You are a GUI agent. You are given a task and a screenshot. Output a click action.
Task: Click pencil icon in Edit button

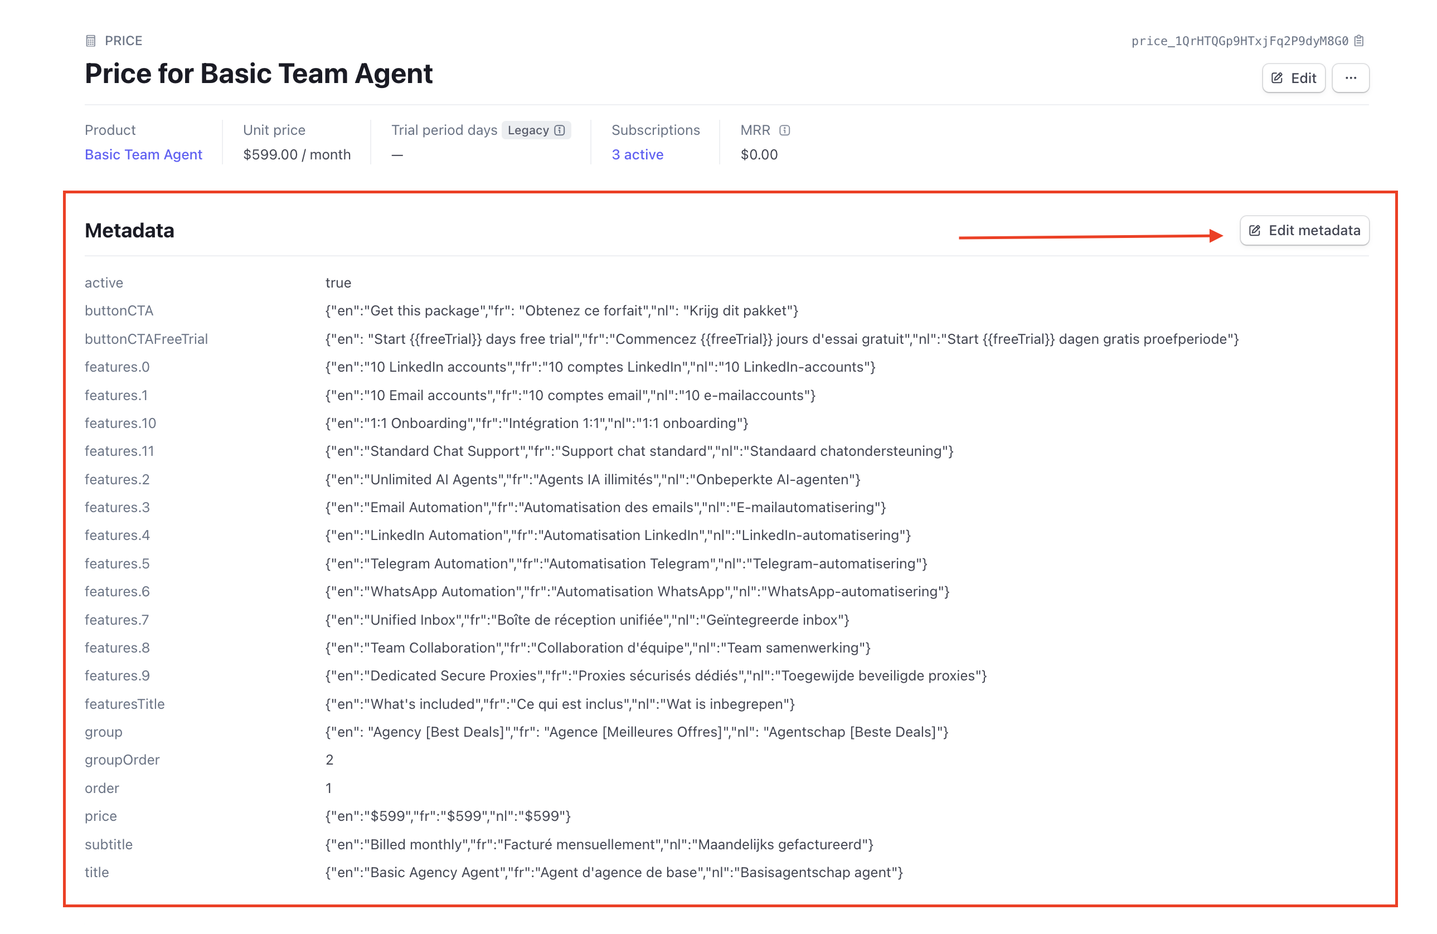click(x=1277, y=78)
